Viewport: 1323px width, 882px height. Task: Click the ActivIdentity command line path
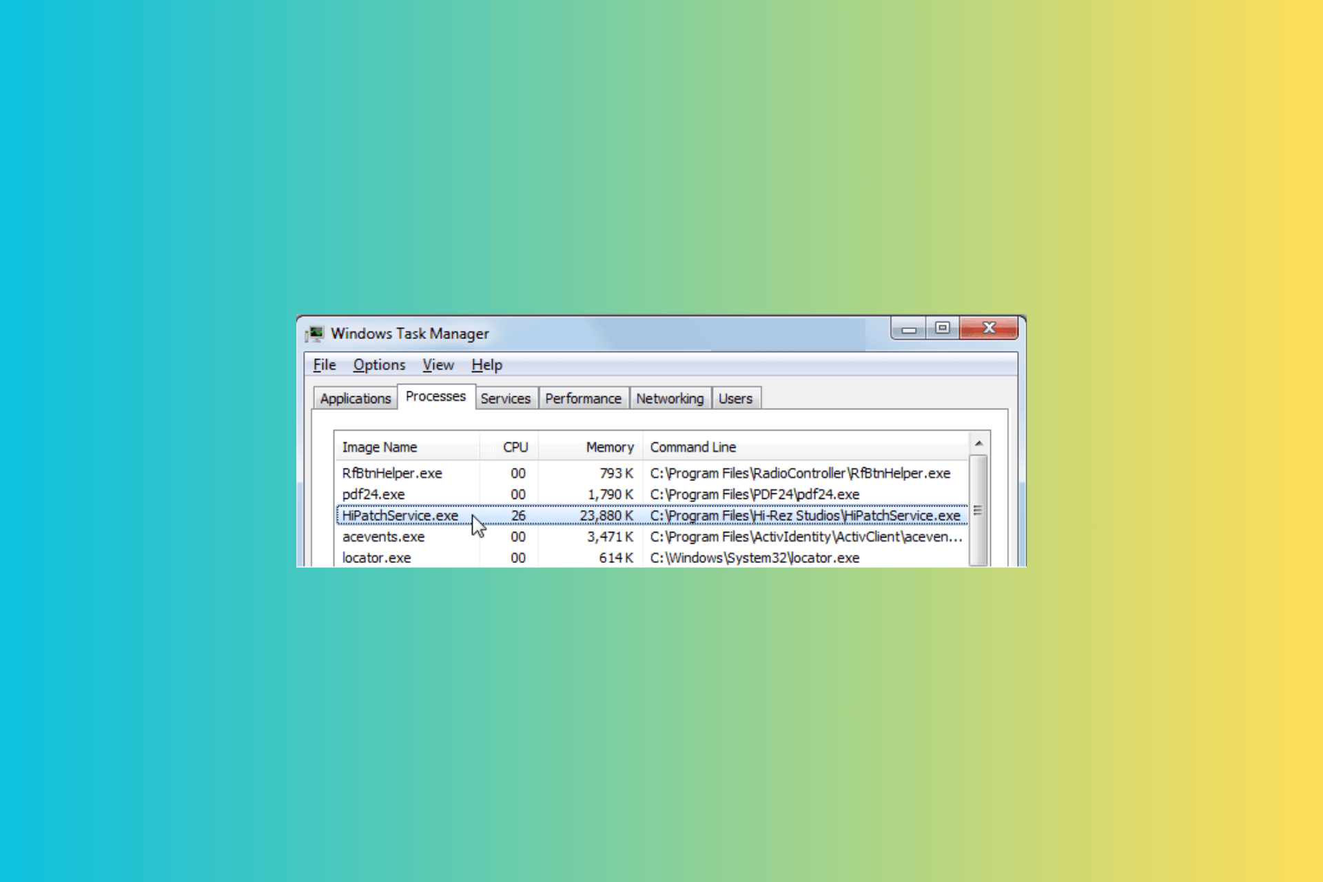click(806, 537)
